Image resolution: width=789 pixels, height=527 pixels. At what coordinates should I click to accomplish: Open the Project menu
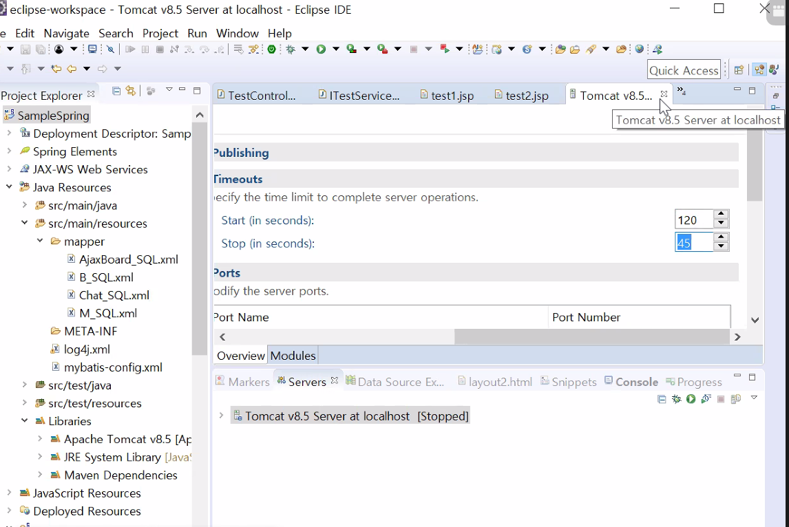[160, 33]
